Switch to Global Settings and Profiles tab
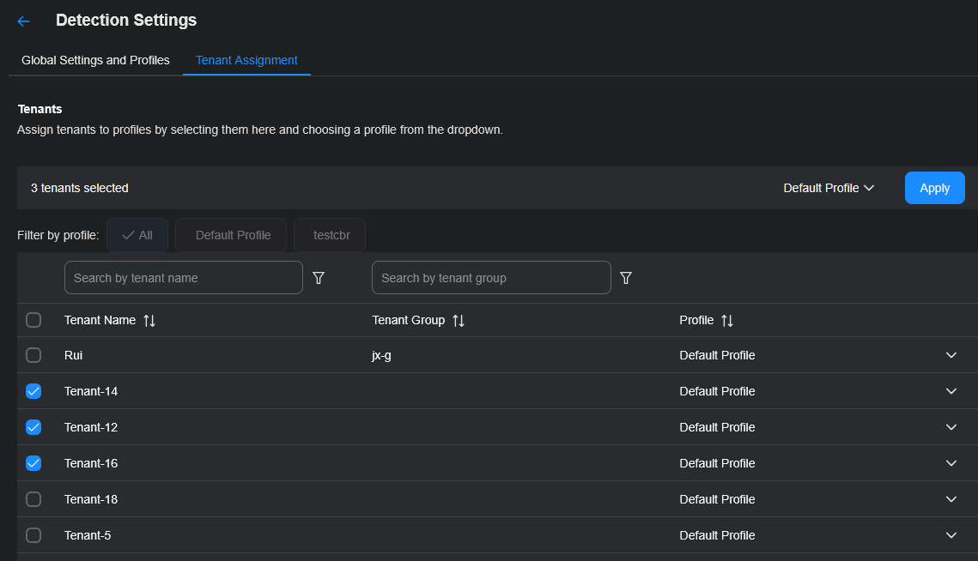The image size is (978, 561). coord(95,60)
